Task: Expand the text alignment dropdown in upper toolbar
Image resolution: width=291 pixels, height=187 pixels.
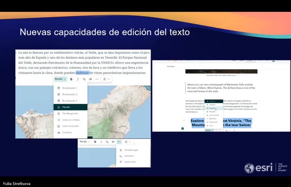Action: tap(106, 79)
